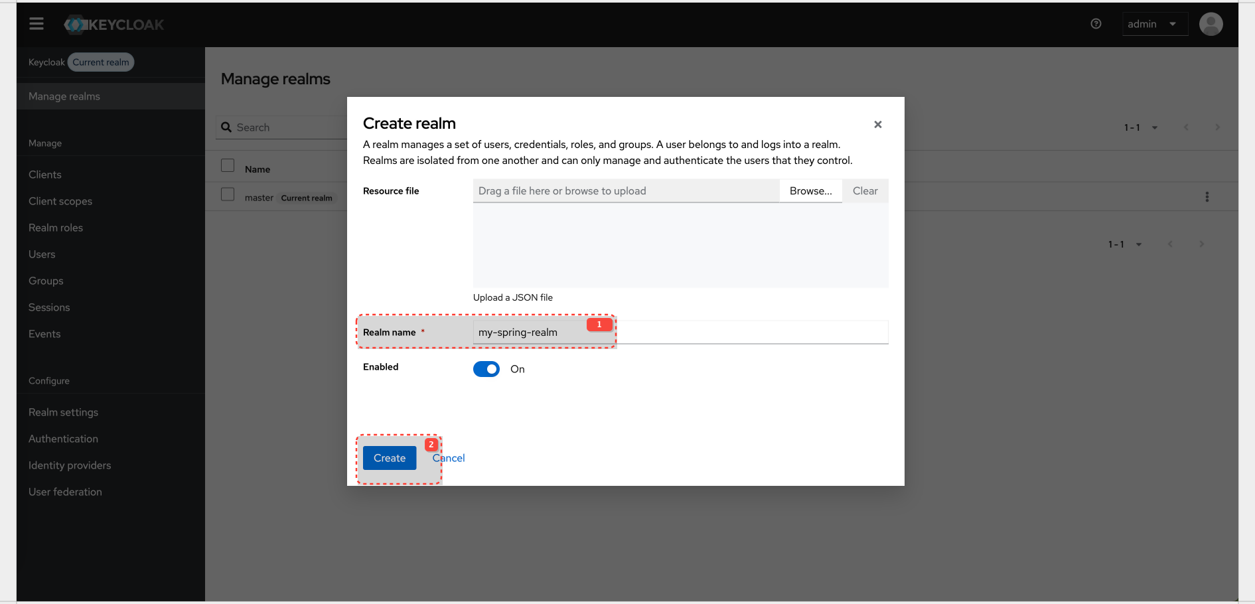
Task: Disable the Enabled toggle in the dialog
Action: (486, 368)
